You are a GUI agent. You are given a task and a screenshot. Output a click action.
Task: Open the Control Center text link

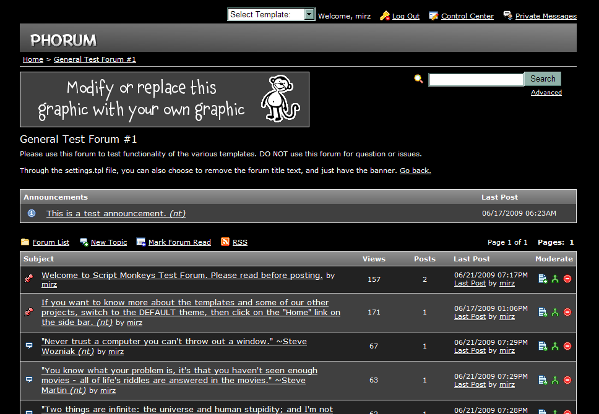[467, 16]
